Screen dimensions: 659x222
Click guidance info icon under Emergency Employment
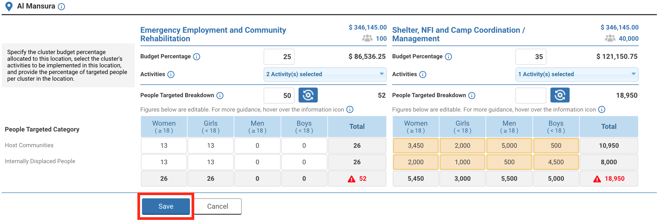click(x=350, y=109)
